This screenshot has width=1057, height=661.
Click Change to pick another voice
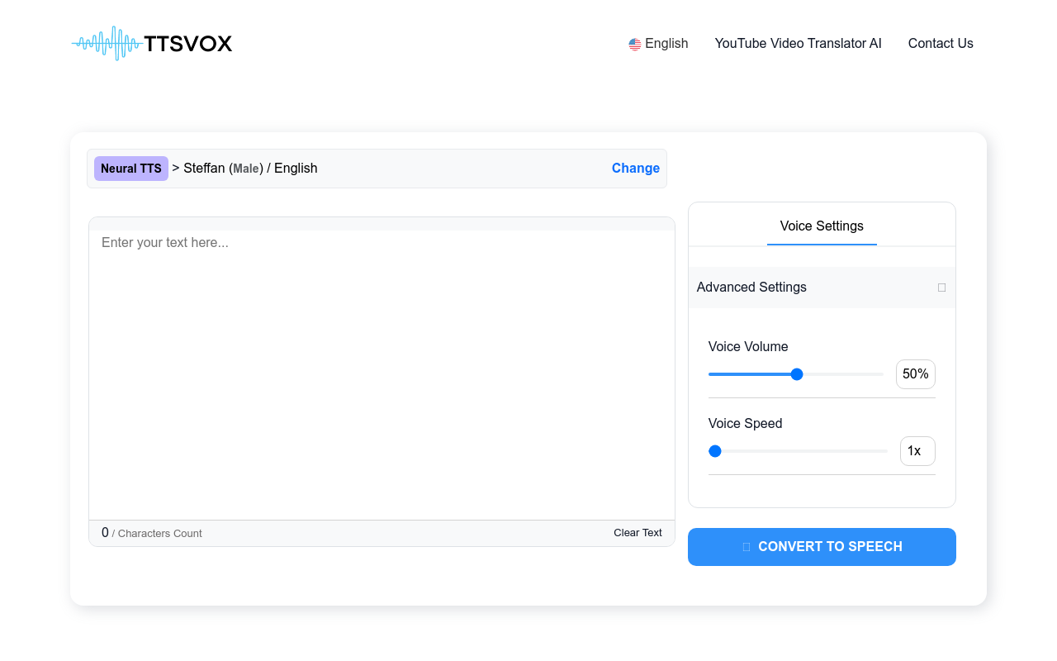635,168
